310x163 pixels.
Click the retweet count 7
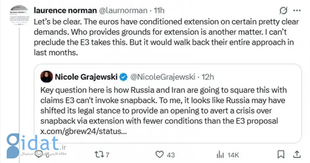107,155
